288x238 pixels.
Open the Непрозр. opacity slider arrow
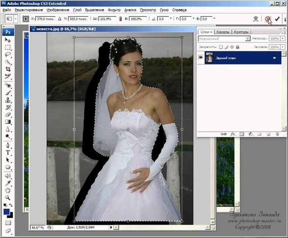(x=283, y=38)
